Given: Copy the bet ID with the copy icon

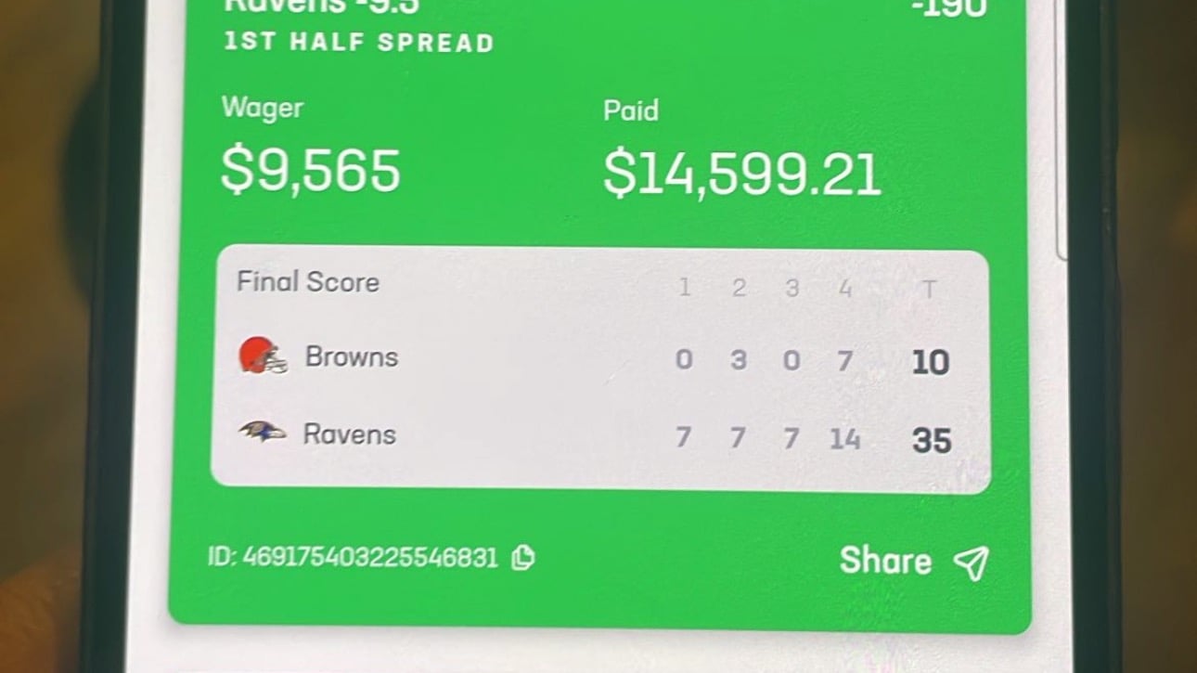Looking at the screenshot, I should tap(523, 558).
